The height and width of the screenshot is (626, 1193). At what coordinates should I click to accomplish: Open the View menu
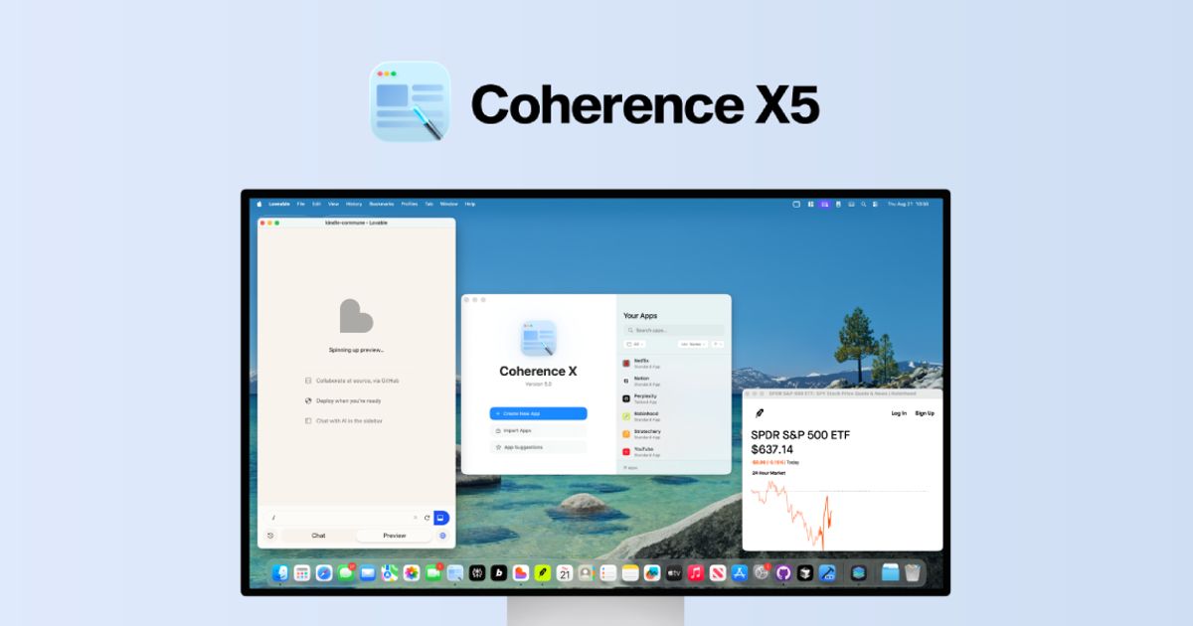pyautogui.click(x=333, y=204)
